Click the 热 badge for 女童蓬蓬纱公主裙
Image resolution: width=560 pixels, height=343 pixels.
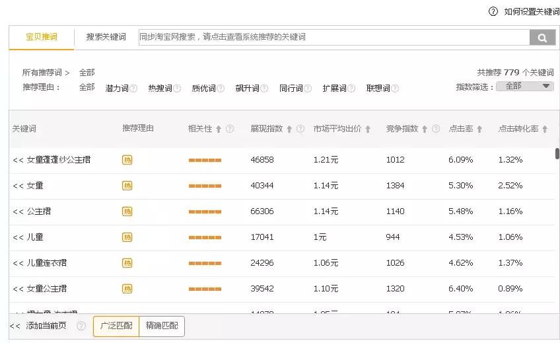point(127,160)
